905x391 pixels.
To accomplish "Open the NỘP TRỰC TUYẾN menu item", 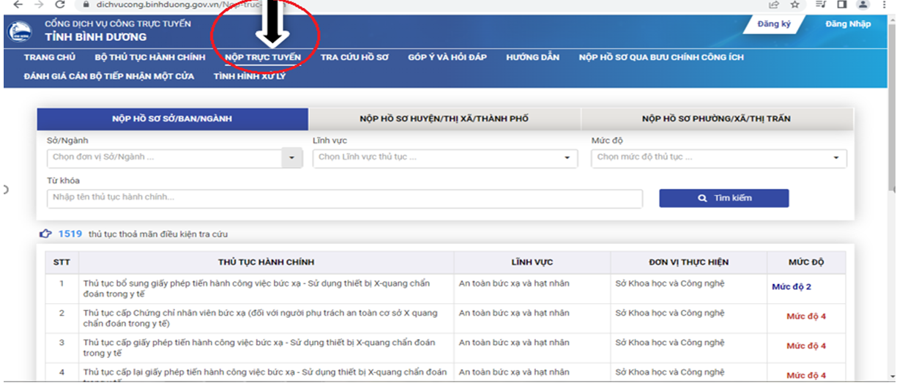I will 263,57.
